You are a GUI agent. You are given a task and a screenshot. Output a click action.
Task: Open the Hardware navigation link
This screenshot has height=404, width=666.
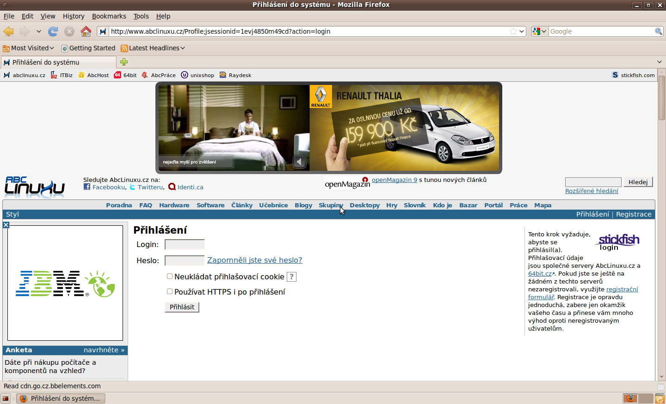[x=174, y=205]
